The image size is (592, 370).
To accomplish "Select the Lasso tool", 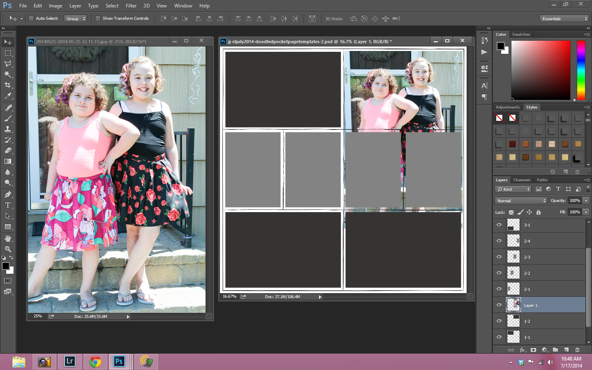I will (x=8, y=64).
